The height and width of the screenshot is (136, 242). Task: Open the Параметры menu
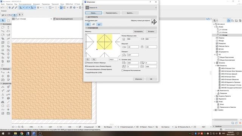click(x=46, y=4)
